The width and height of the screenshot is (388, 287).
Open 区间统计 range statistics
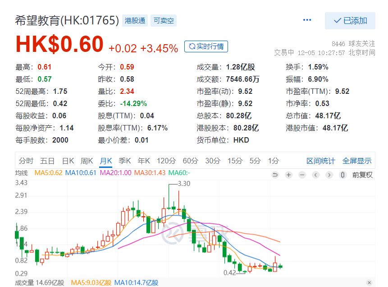(x=321, y=161)
